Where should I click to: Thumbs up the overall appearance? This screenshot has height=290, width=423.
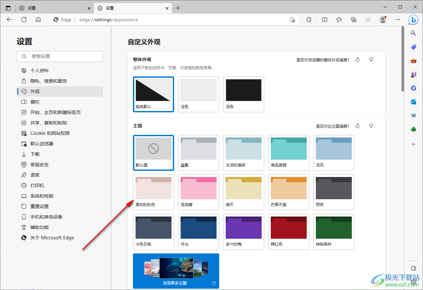[357, 60]
